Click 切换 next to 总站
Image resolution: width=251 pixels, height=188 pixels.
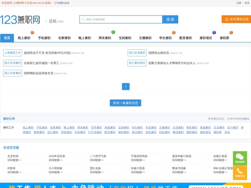[61, 21]
